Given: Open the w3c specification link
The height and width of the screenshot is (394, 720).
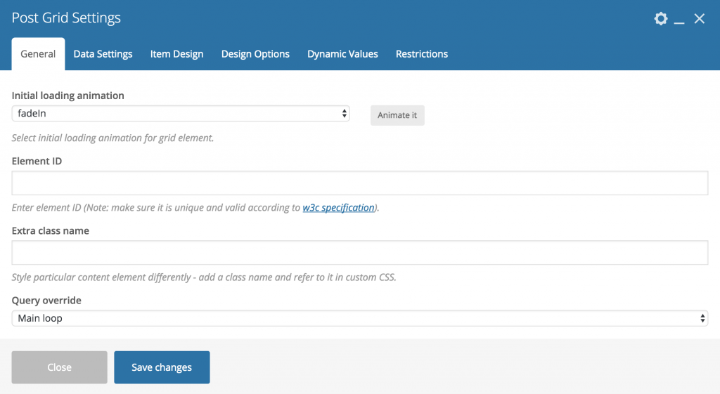Looking at the screenshot, I should coord(338,207).
